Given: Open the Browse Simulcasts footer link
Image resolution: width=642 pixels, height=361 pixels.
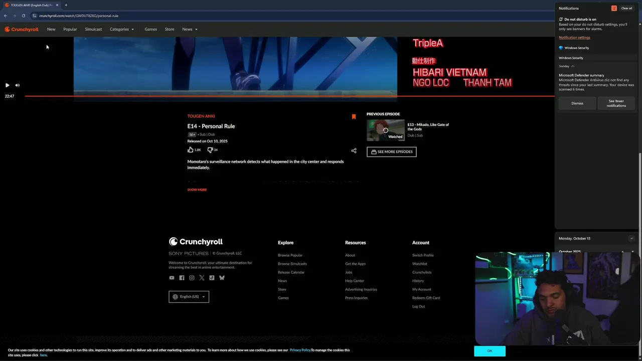Looking at the screenshot, I should 292,264.
